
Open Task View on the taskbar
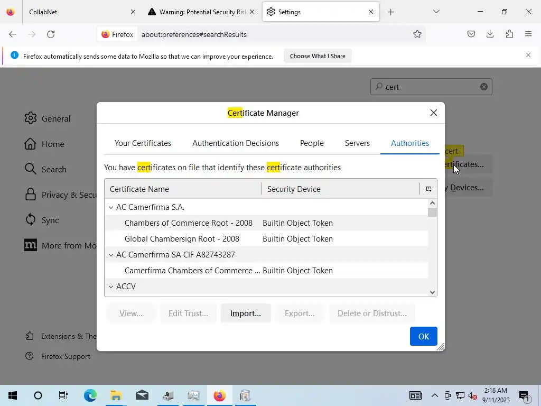(x=63, y=395)
